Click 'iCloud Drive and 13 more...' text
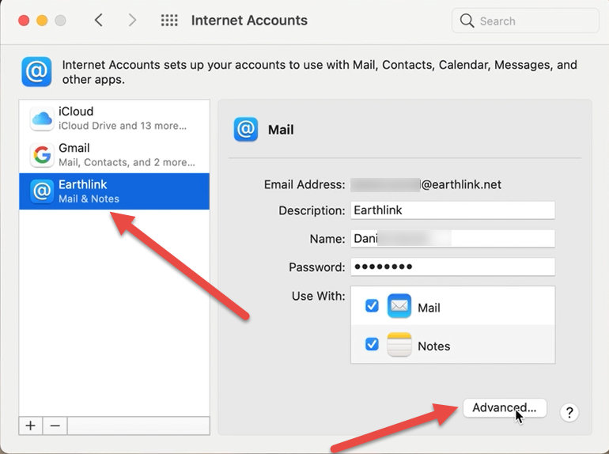This screenshot has width=609, height=454. (123, 126)
